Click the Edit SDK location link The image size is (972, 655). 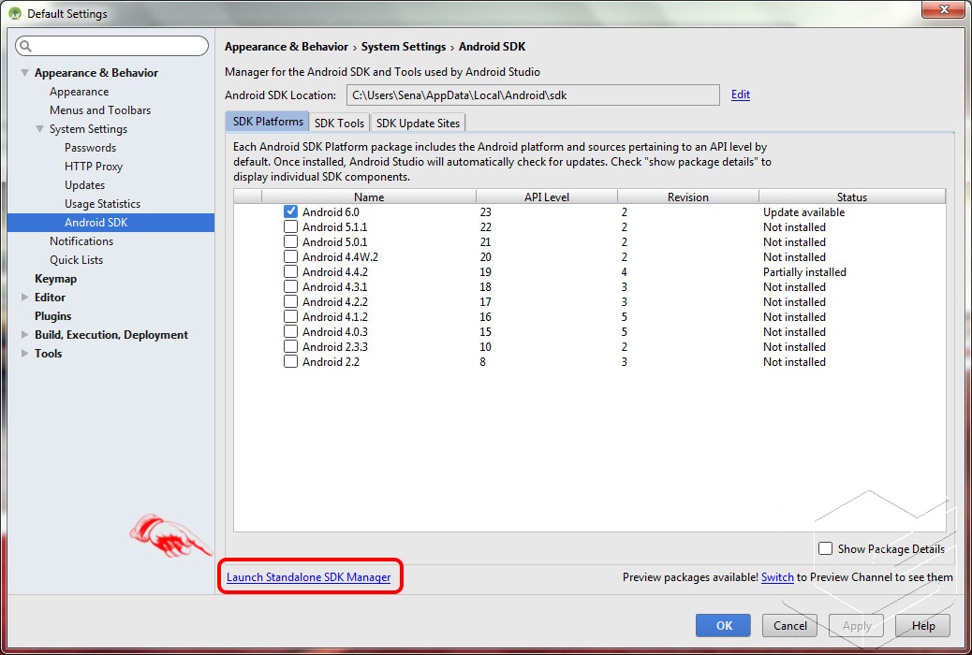tap(740, 95)
